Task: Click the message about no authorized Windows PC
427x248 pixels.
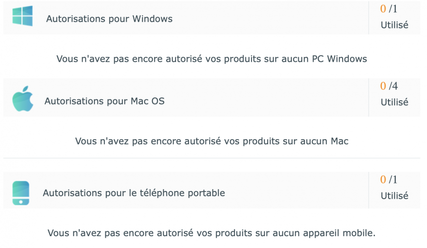Action: pos(212,59)
